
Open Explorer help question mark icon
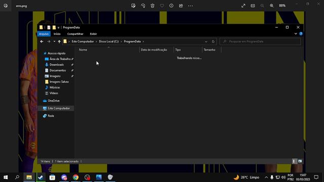301,34
